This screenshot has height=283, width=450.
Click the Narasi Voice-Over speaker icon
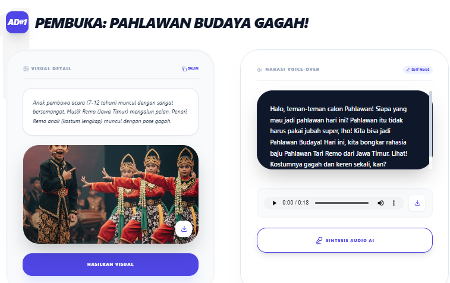pos(259,70)
